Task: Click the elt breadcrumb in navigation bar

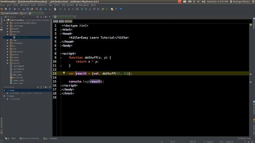Action: (x=24, y=13)
